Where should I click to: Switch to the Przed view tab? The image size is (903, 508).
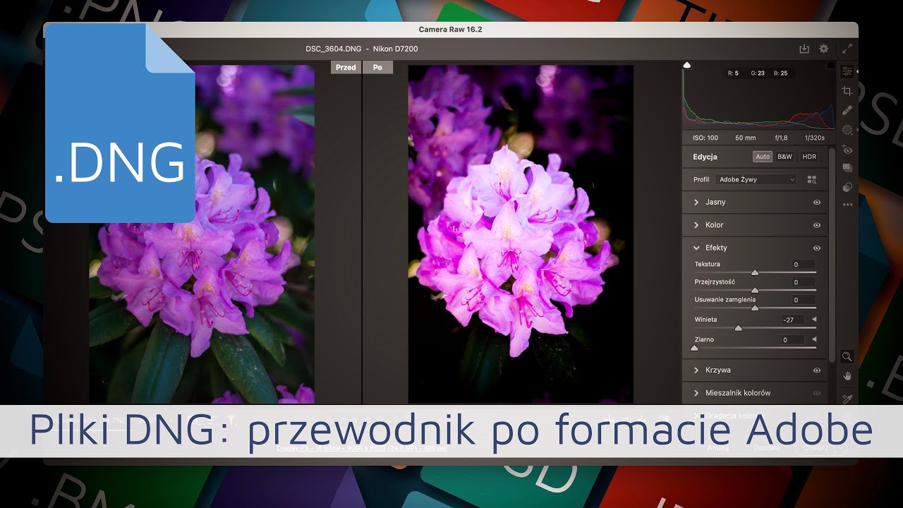point(346,68)
